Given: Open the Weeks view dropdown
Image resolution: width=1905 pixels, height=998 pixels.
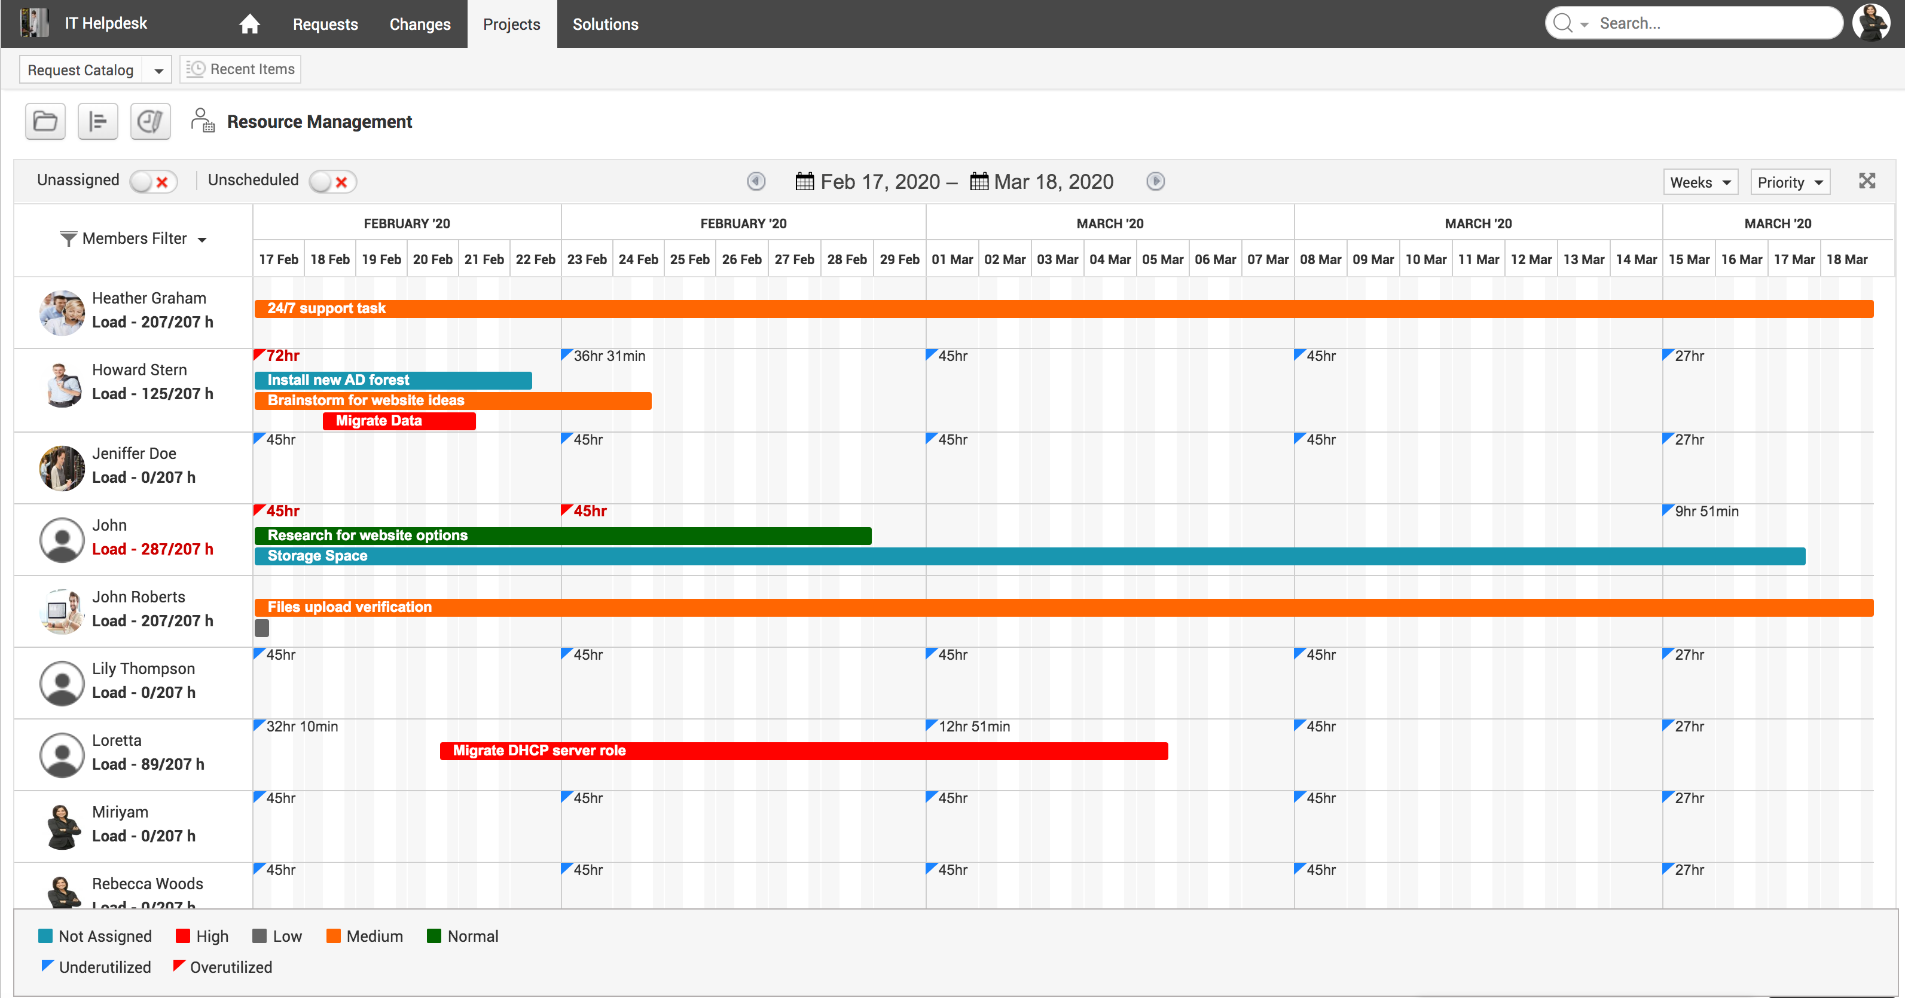Looking at the screenshot, I should 1700,183.
